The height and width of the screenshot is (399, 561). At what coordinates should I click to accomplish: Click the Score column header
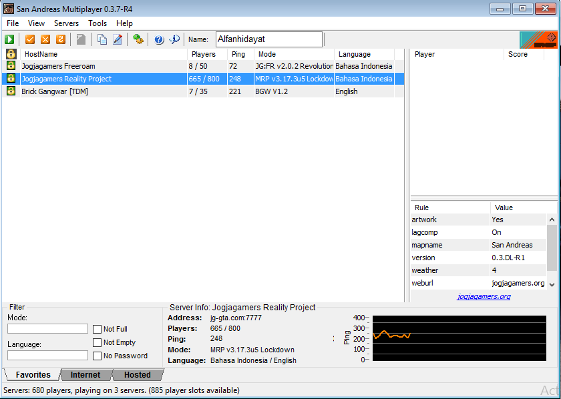[x=524, y=54]
